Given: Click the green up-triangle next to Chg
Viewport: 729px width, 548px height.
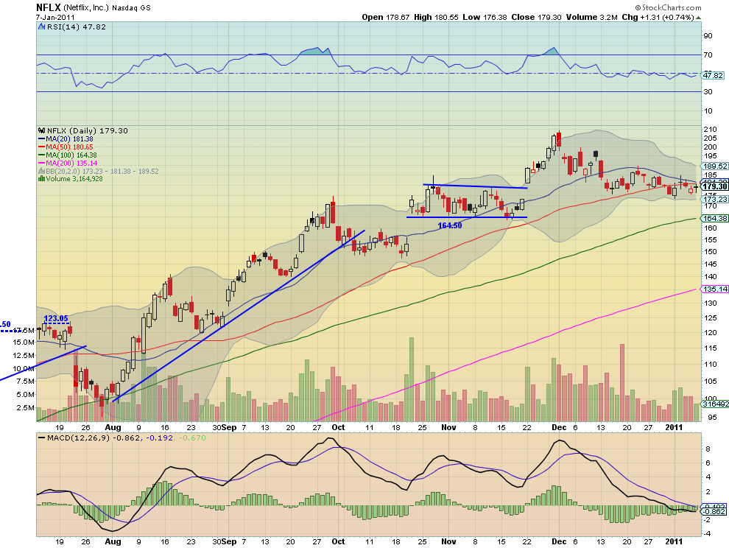Looking at the screenshot, I should (699, 18).
